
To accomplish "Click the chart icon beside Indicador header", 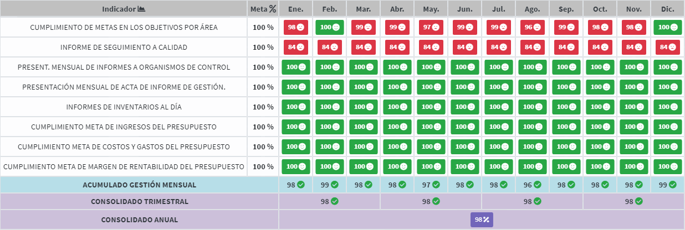I will click(x=141, y=9).
